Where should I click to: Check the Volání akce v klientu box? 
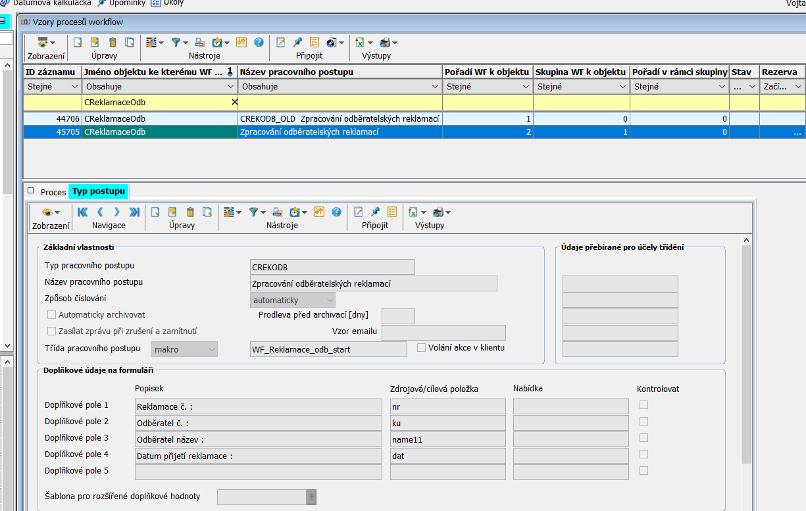[422, 347]
